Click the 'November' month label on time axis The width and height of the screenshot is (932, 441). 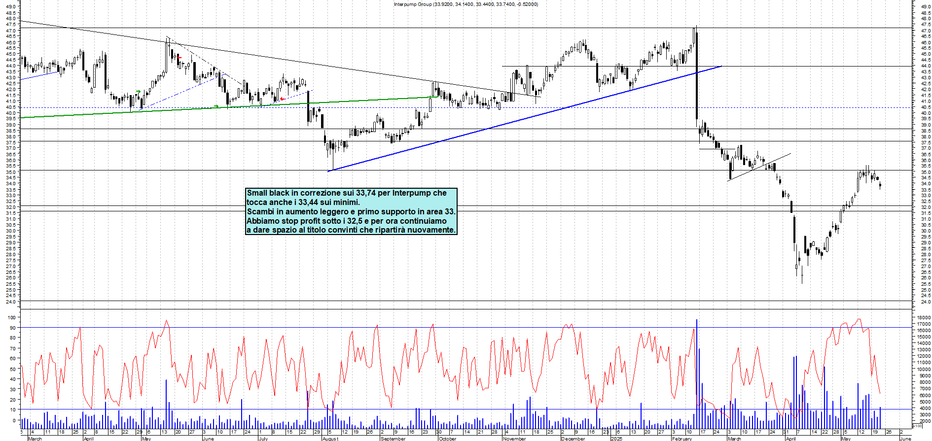[x=515, y=439]
